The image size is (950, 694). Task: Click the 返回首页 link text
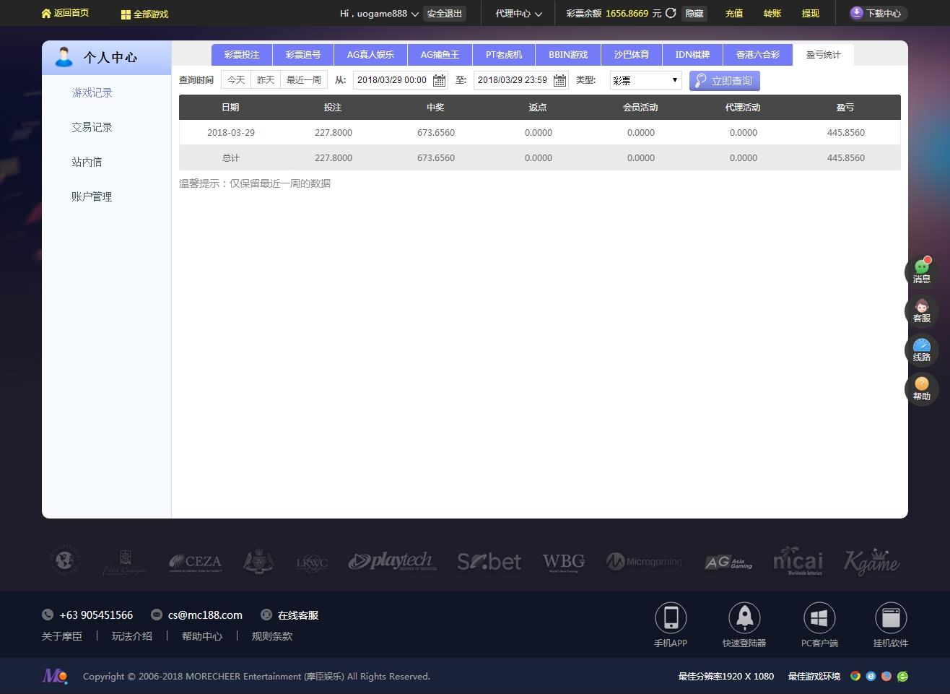click(71, 13)
